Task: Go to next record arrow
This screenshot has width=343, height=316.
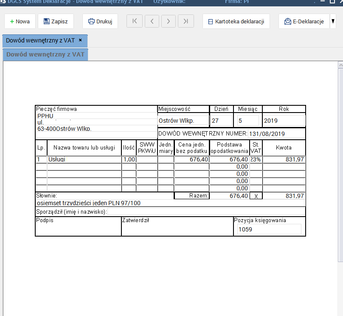Action: [169, 21]
